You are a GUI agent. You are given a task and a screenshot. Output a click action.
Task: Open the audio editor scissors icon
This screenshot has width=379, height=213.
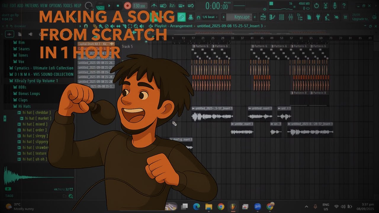pos(326,6)
